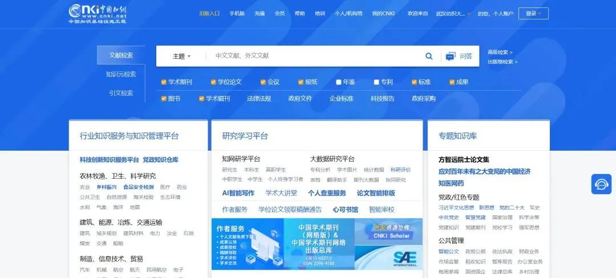Open the 主题 search field dropdown

[x=181, y=57]
